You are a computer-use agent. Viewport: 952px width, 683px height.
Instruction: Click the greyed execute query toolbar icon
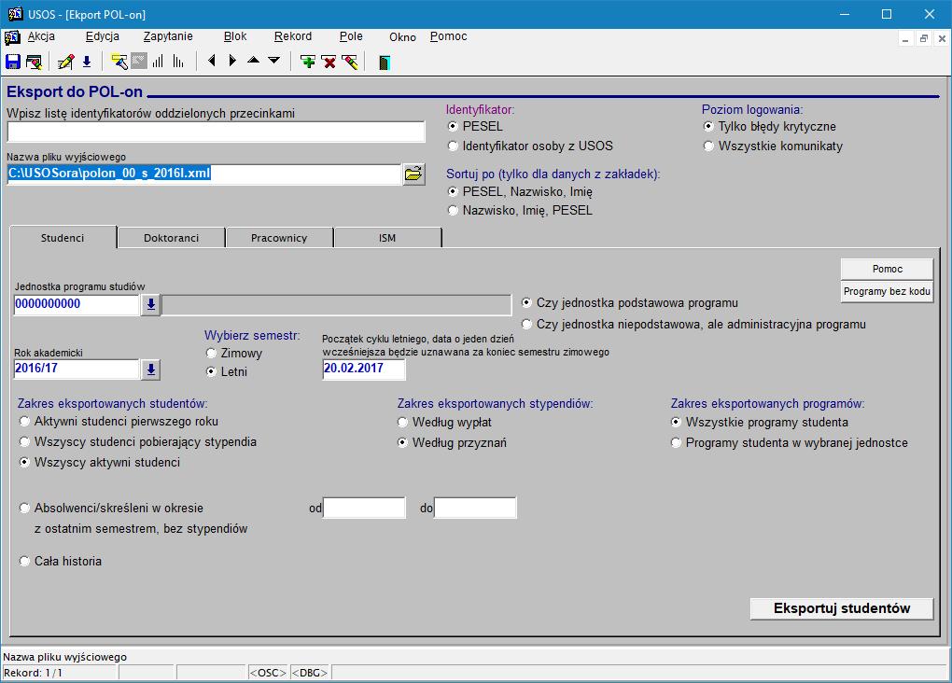click(139, 62)
